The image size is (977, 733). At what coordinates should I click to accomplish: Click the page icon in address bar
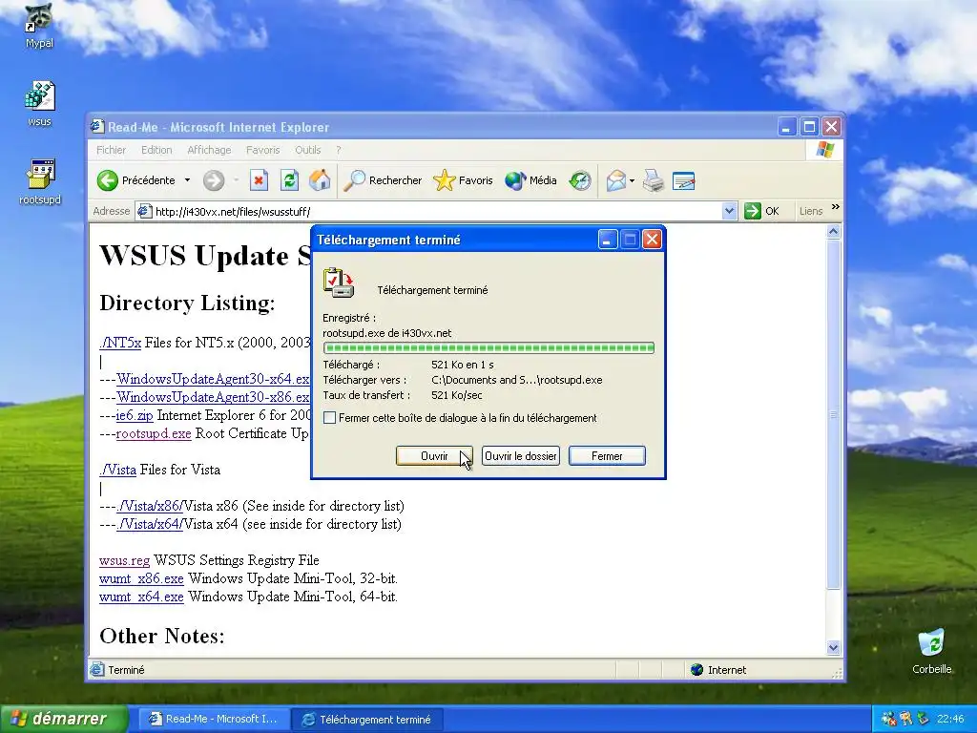(144, 211)
